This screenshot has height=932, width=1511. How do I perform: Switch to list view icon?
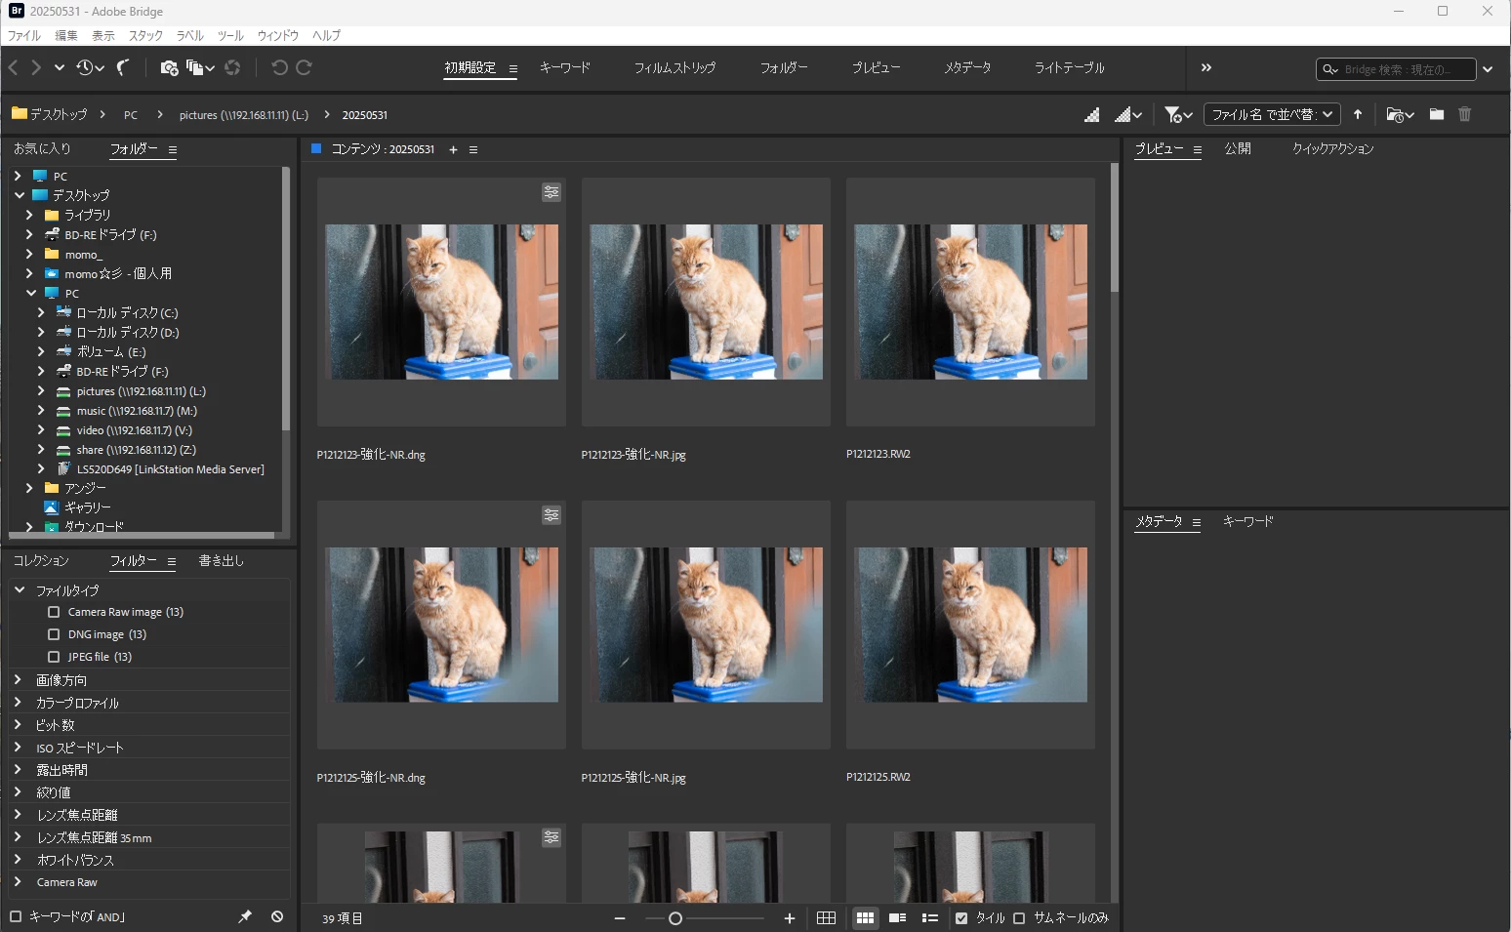(930, 918)
